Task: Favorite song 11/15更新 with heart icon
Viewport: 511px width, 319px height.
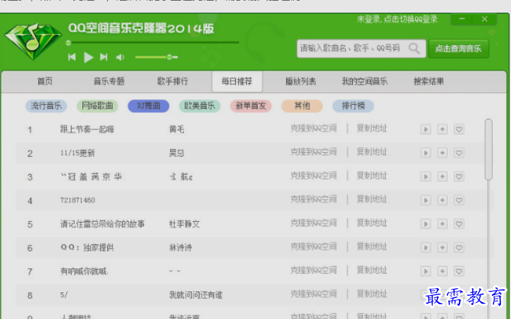Action: pyautogui.click(x=459, y=153)
